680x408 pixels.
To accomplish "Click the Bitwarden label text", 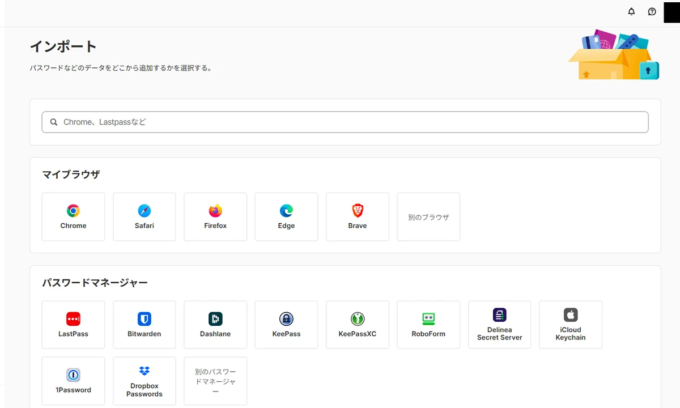I will (x=144, y=334).
